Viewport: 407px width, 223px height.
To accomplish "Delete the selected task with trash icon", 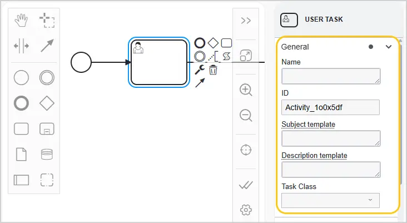I will pos(213,70).
